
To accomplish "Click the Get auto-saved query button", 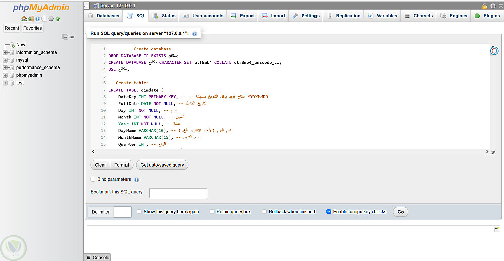I will tap(162, 165).
